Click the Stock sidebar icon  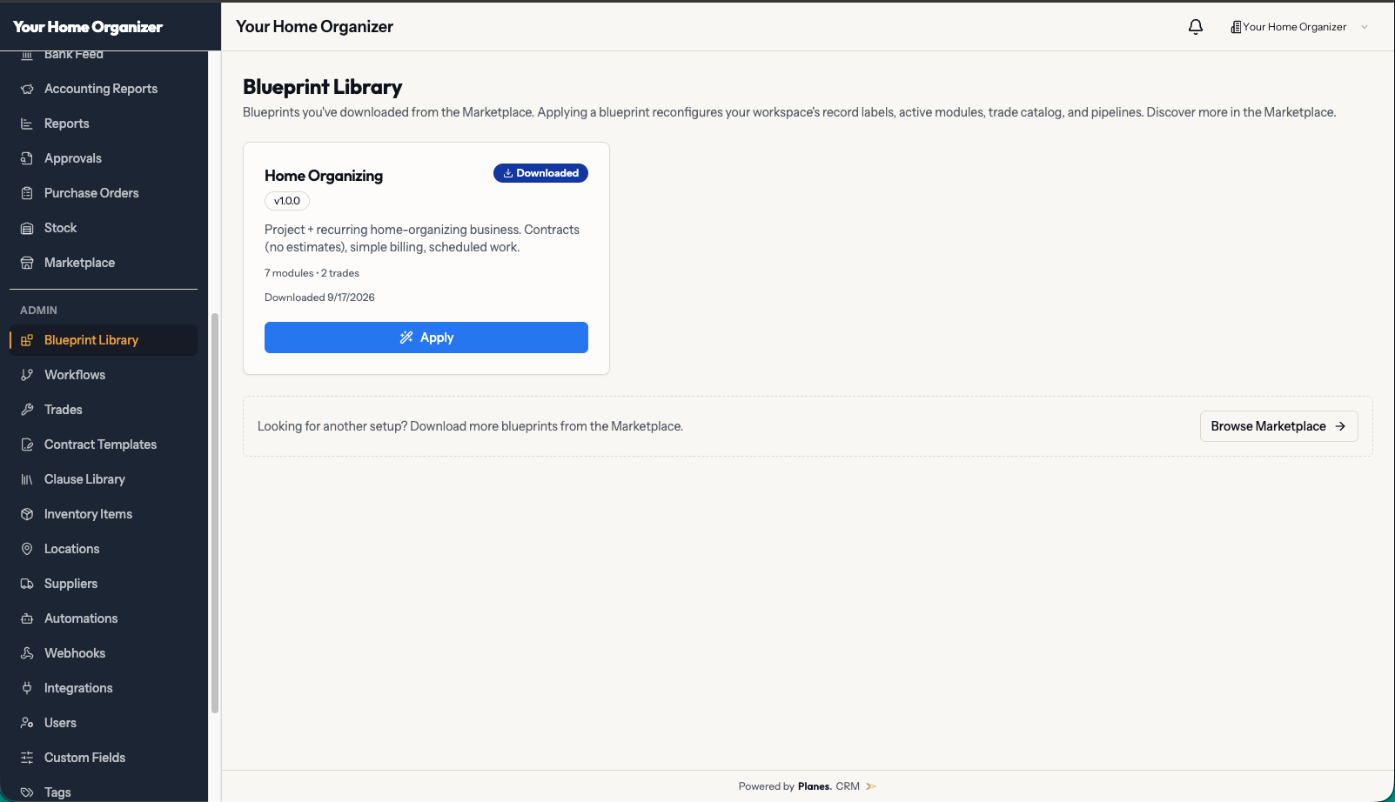pyautogui.click(x=27, y=228)
